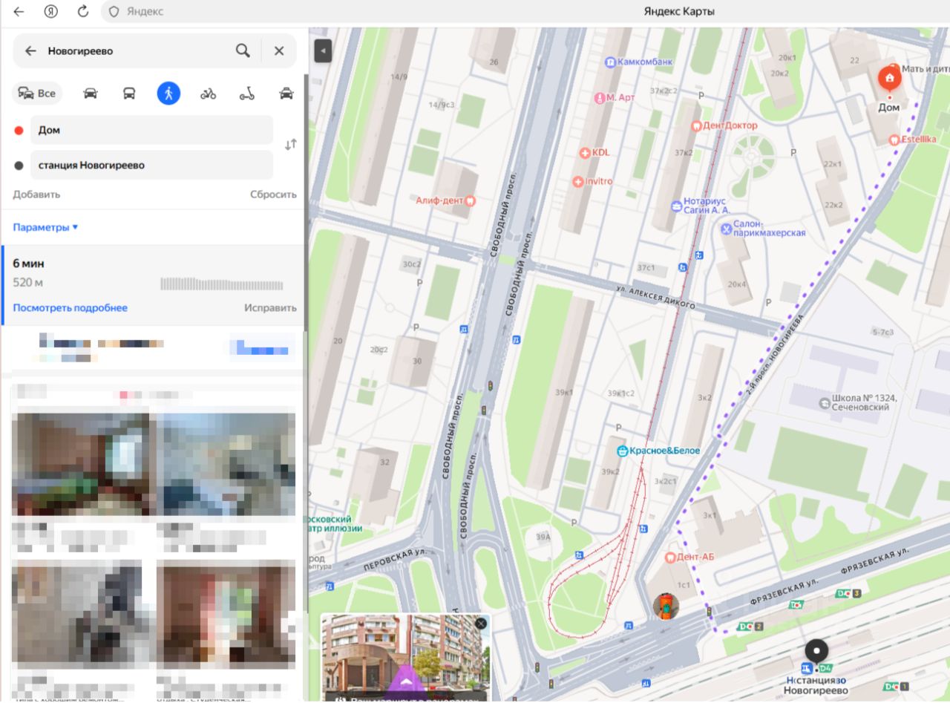Image resolution: width=950 pixels, height=703 pixels.
Task: Click the "станция Новогиреево" destination field
Action: (x=151, y=165)
